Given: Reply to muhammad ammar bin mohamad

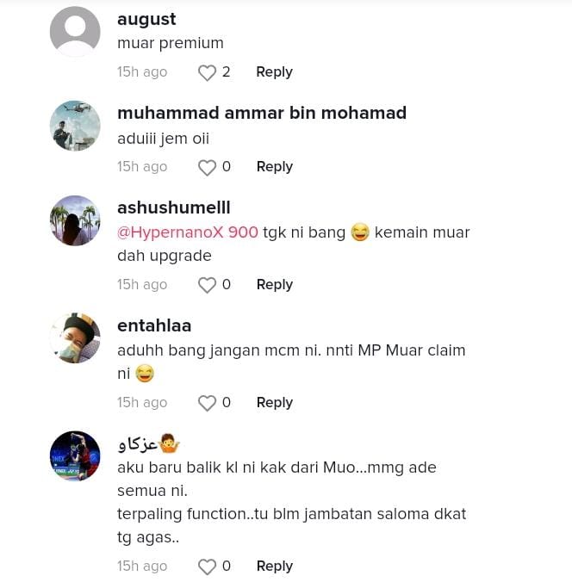Looking at the screenshot, I should 275,167.
